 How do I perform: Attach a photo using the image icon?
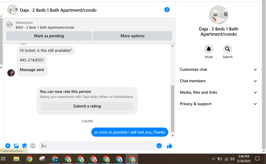tap(16, 146)
